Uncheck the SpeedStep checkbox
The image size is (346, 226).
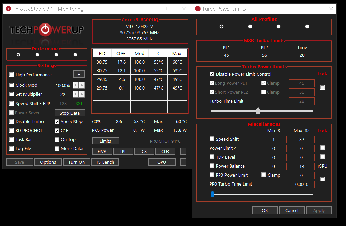click(57, 121)
